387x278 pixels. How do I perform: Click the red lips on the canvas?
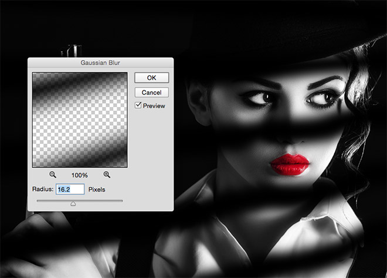point(290,164)
